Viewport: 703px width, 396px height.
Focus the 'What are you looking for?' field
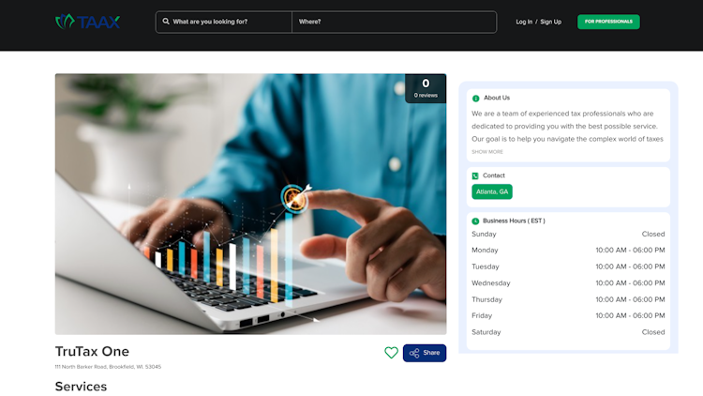click(x=224, y=22)
